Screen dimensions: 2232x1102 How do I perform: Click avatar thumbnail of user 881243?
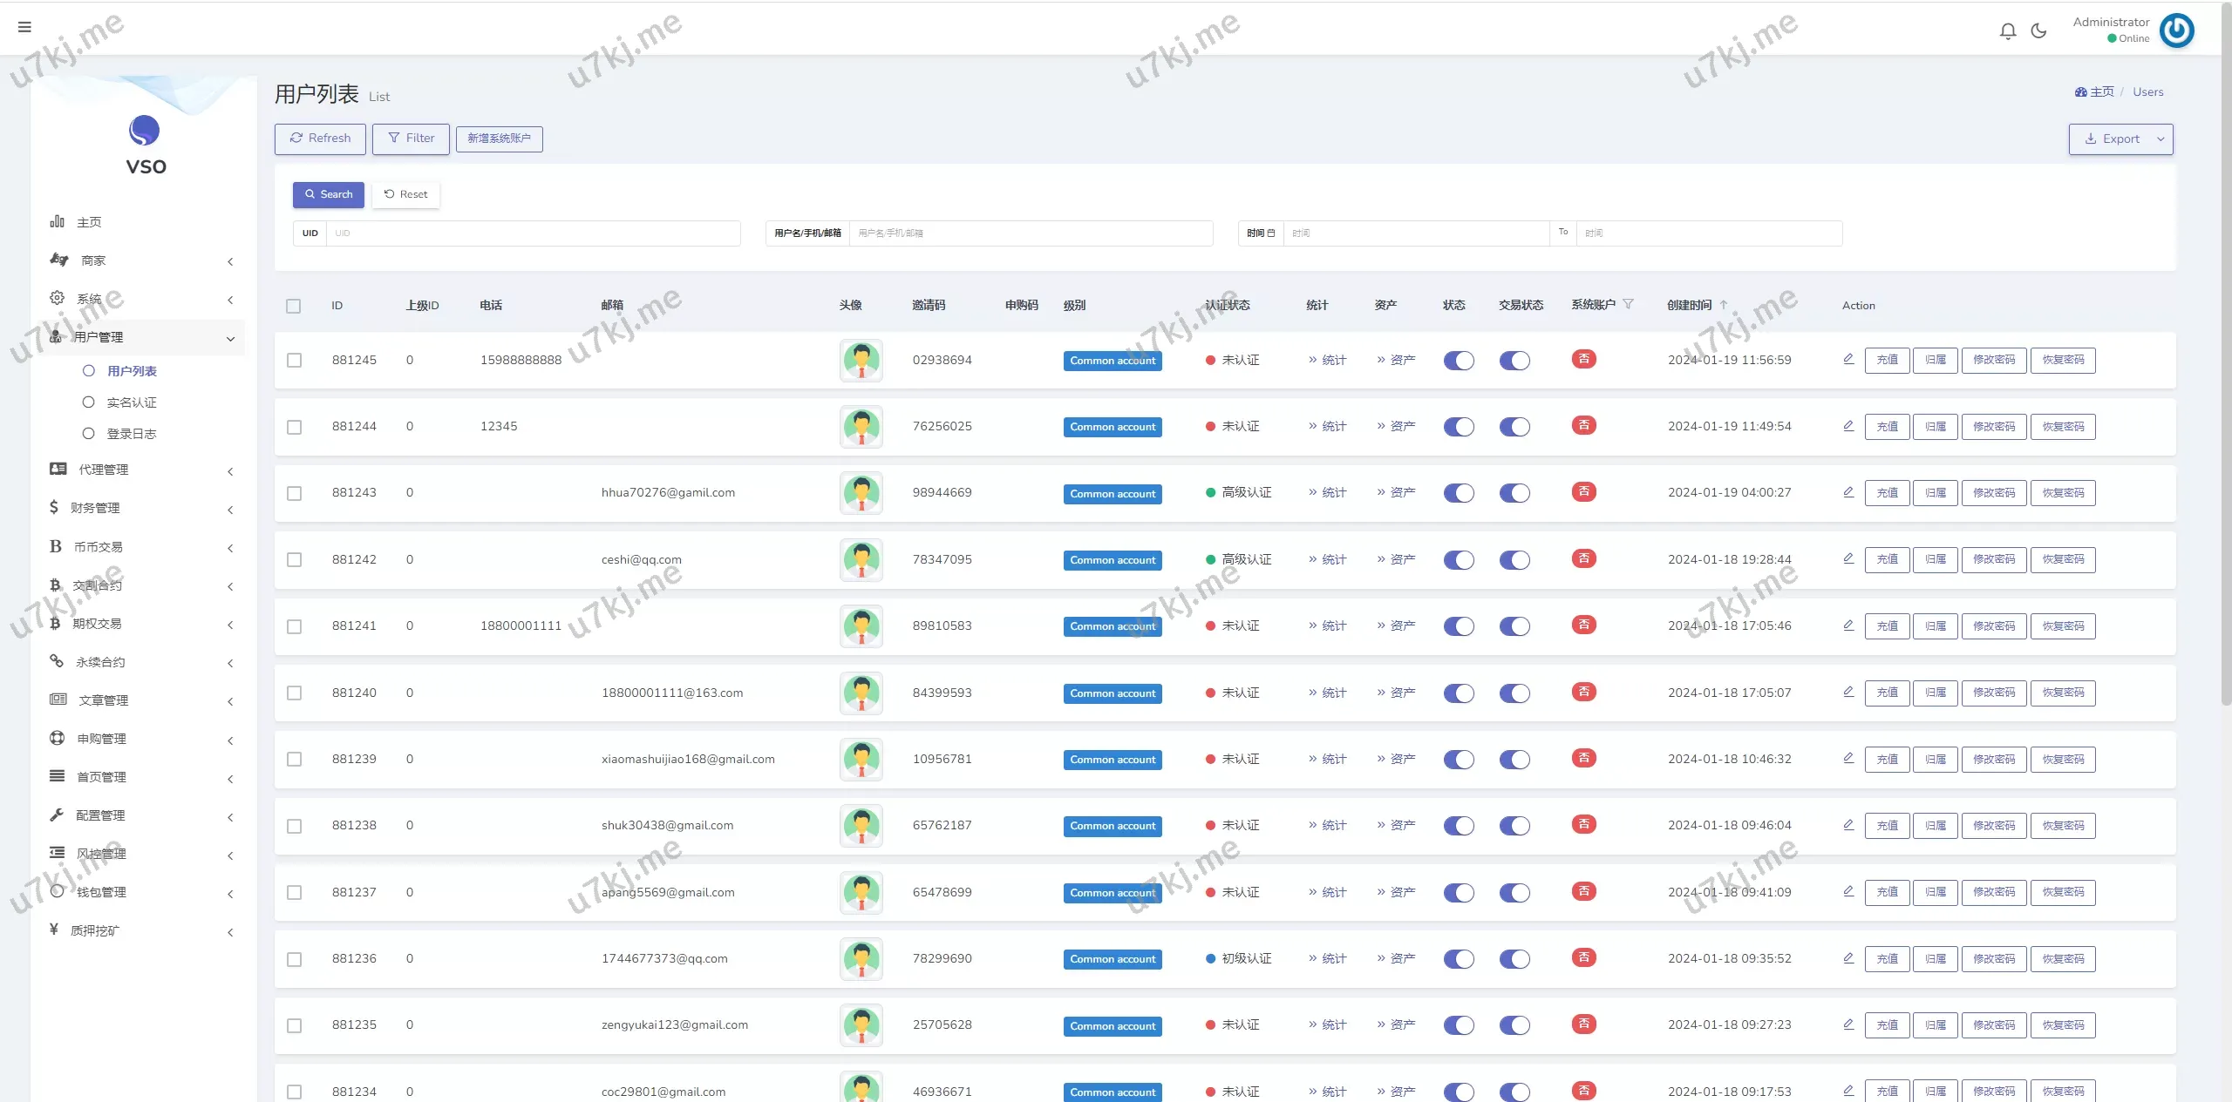[x=861, y=493]
